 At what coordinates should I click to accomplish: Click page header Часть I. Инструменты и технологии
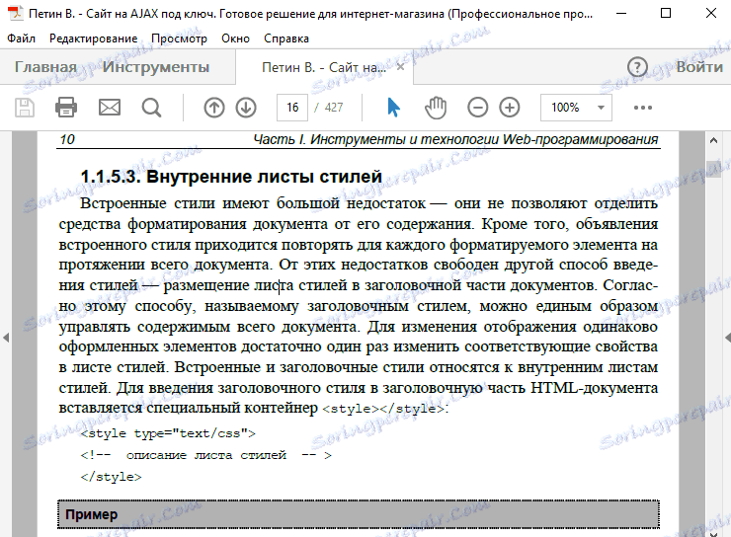455,139
